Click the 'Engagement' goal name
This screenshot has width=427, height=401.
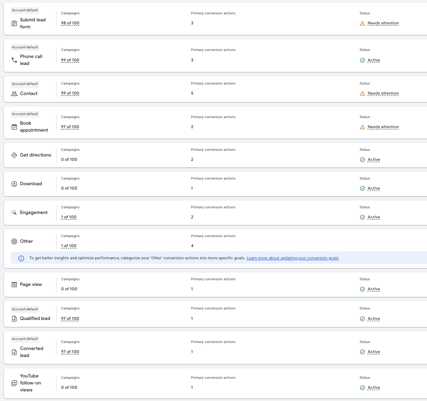(x=34, y=213)
